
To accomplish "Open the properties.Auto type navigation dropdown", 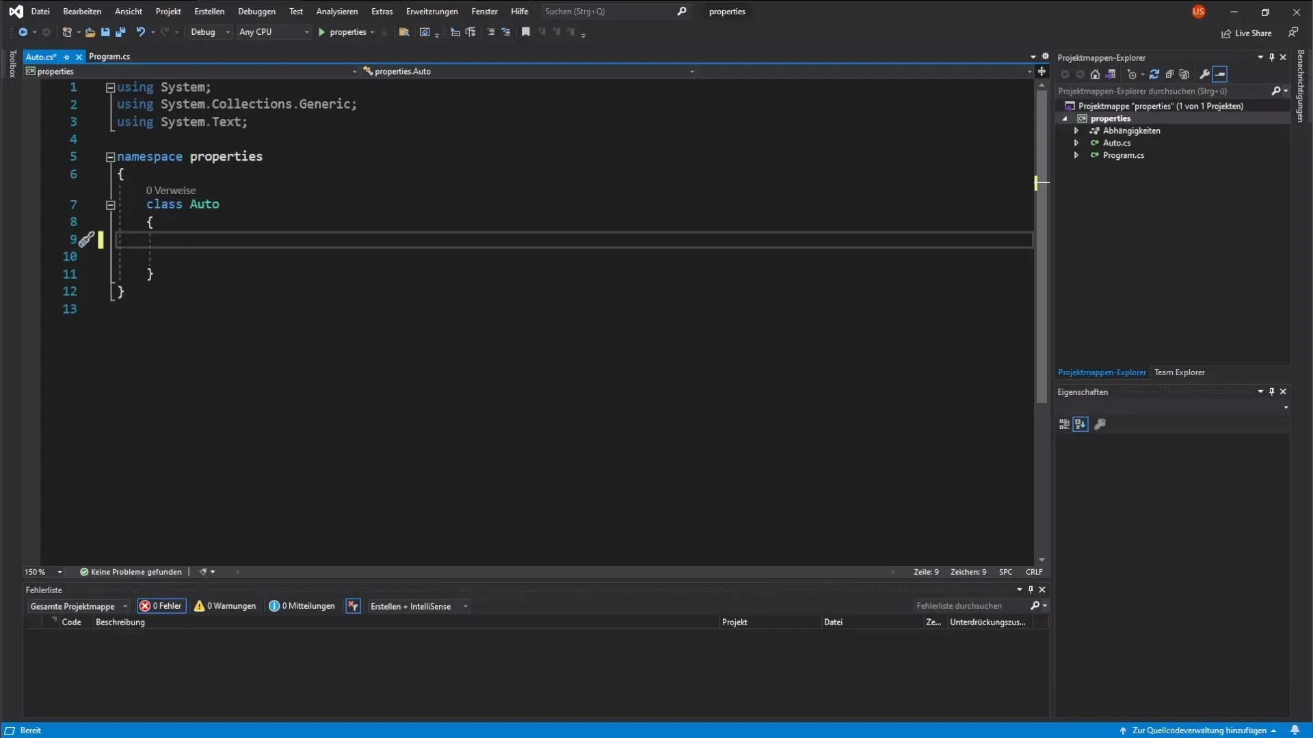I will click(x=528, y=71).
